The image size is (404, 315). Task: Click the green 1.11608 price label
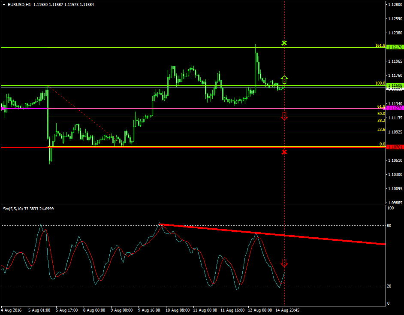click(x=394, y=86)
